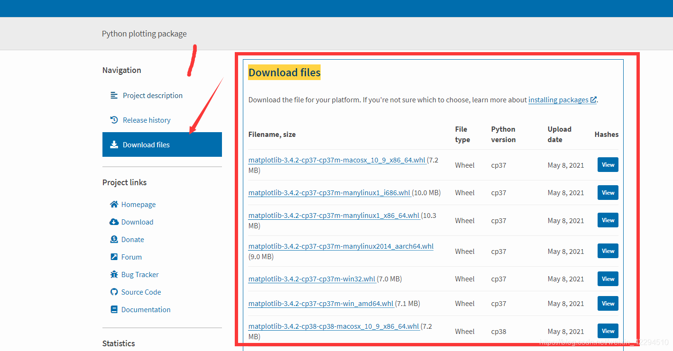Click cp38 in the Python version column
Screen dimensions: 673x351
click(x=499, y=332)
